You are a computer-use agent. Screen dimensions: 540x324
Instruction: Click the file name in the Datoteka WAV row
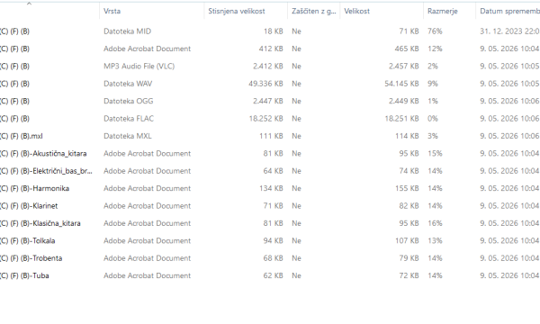[x=14, y=84]
